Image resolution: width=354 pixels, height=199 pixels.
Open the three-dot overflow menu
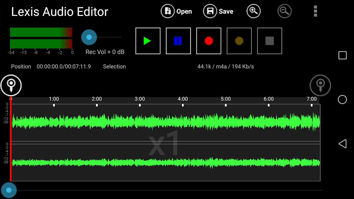[315, 11]
